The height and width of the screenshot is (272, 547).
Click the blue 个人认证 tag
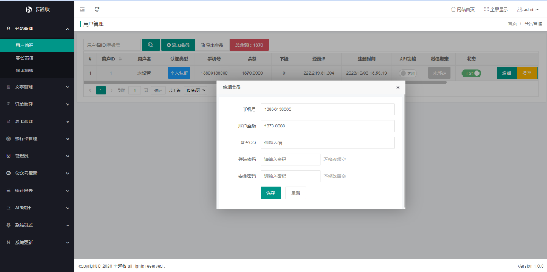[x=179, y=73]
